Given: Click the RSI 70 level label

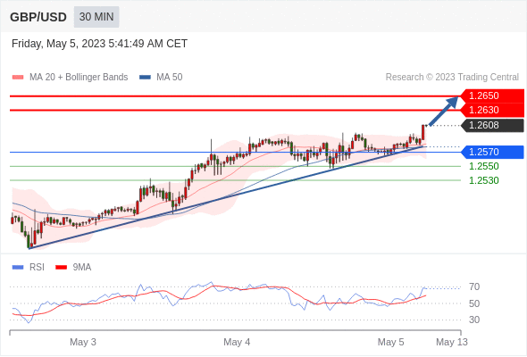Looking at the screenshot, I should point(474,286).
